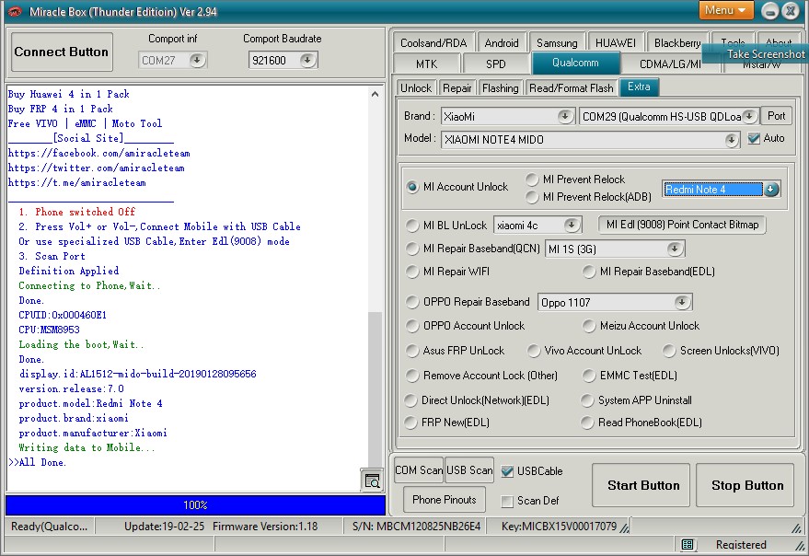809x556 pixels.
Task: Select FRP New(EDL) option
Action: (410, 423)
